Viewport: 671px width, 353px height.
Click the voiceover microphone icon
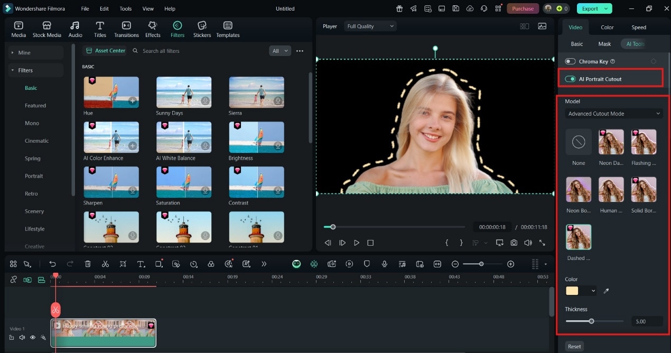point(384,264)
